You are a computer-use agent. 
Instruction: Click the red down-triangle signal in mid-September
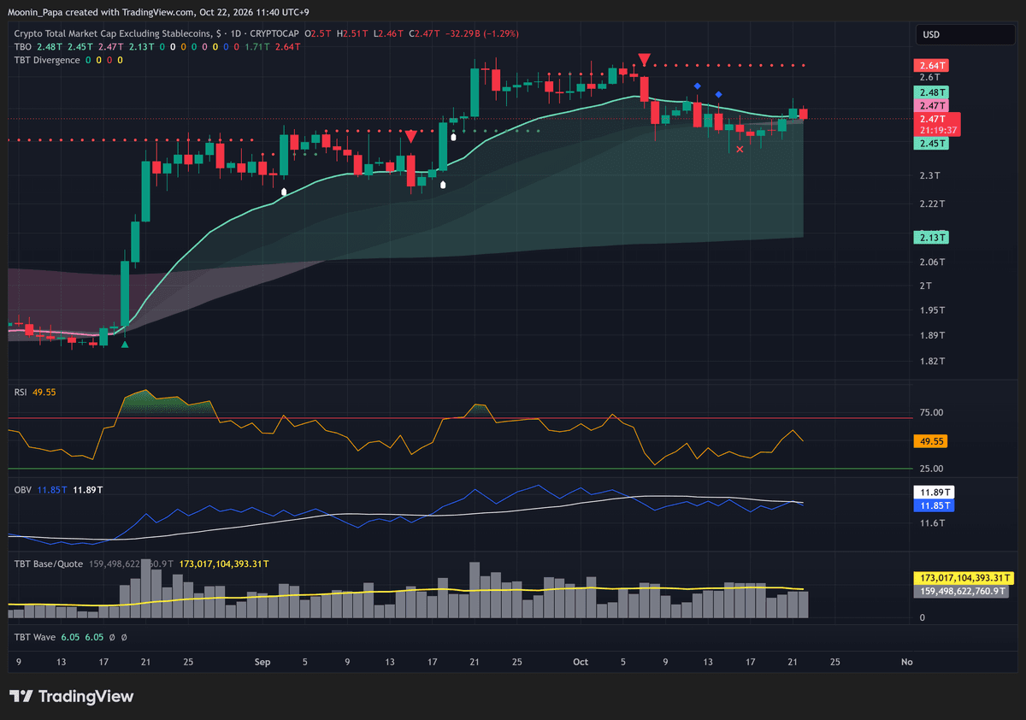tap(411, 136)
